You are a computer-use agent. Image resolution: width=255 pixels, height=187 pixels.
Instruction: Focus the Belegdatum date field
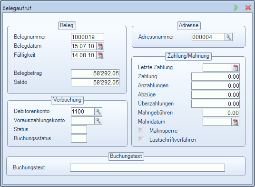pyautogui.click(x=84, y=46)
